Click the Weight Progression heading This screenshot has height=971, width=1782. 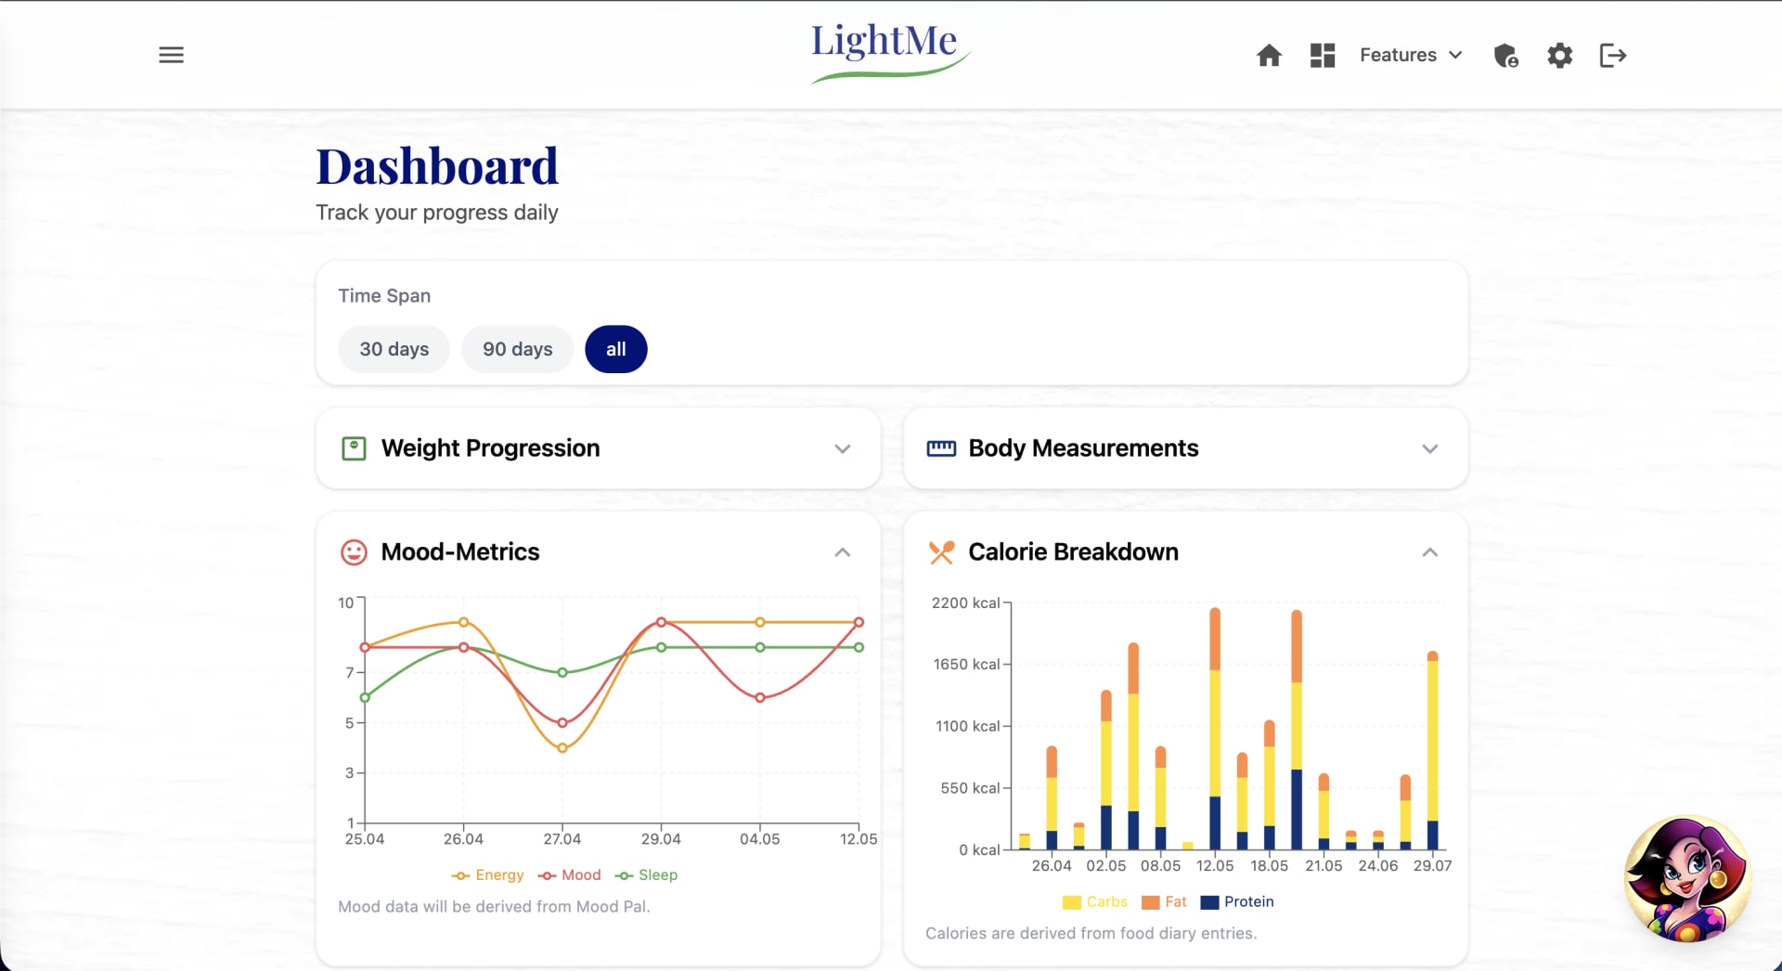(490, 448)
